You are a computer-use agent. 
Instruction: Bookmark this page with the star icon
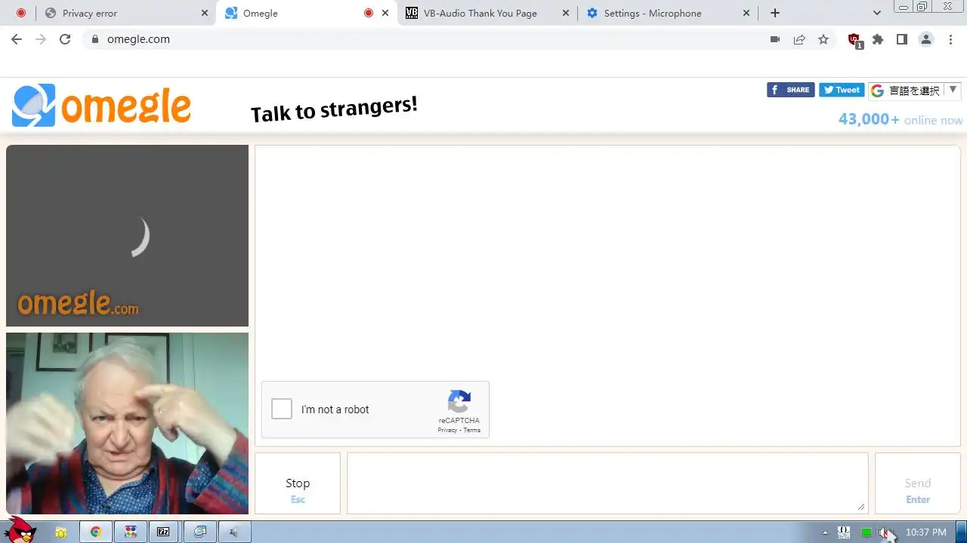(823, 39)
